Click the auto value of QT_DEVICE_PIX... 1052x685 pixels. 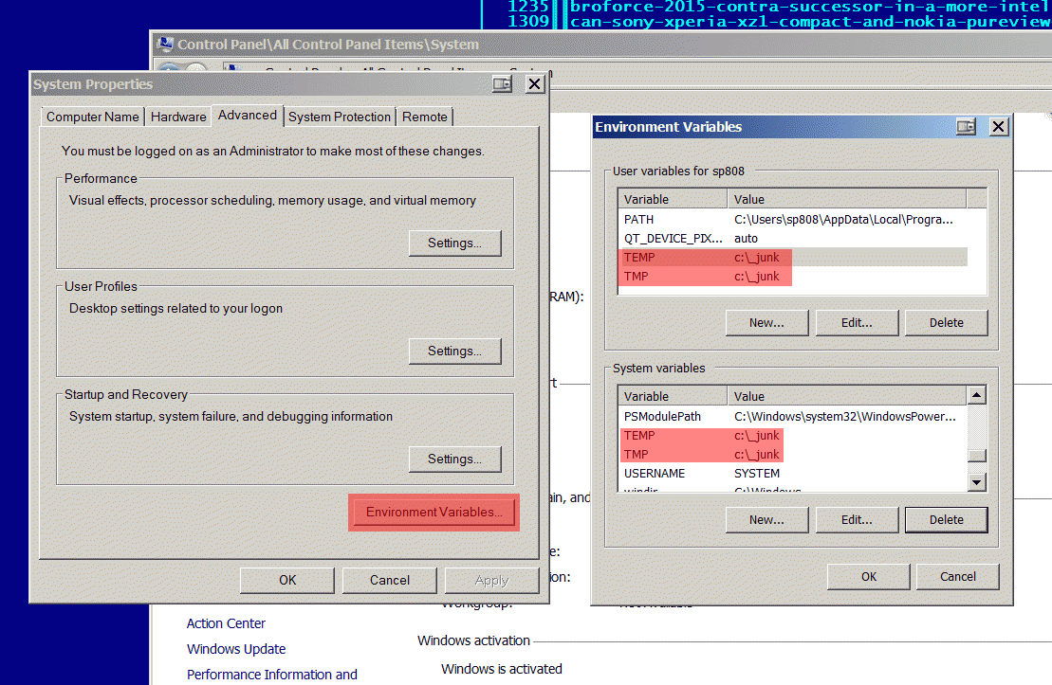click(746, 239)
